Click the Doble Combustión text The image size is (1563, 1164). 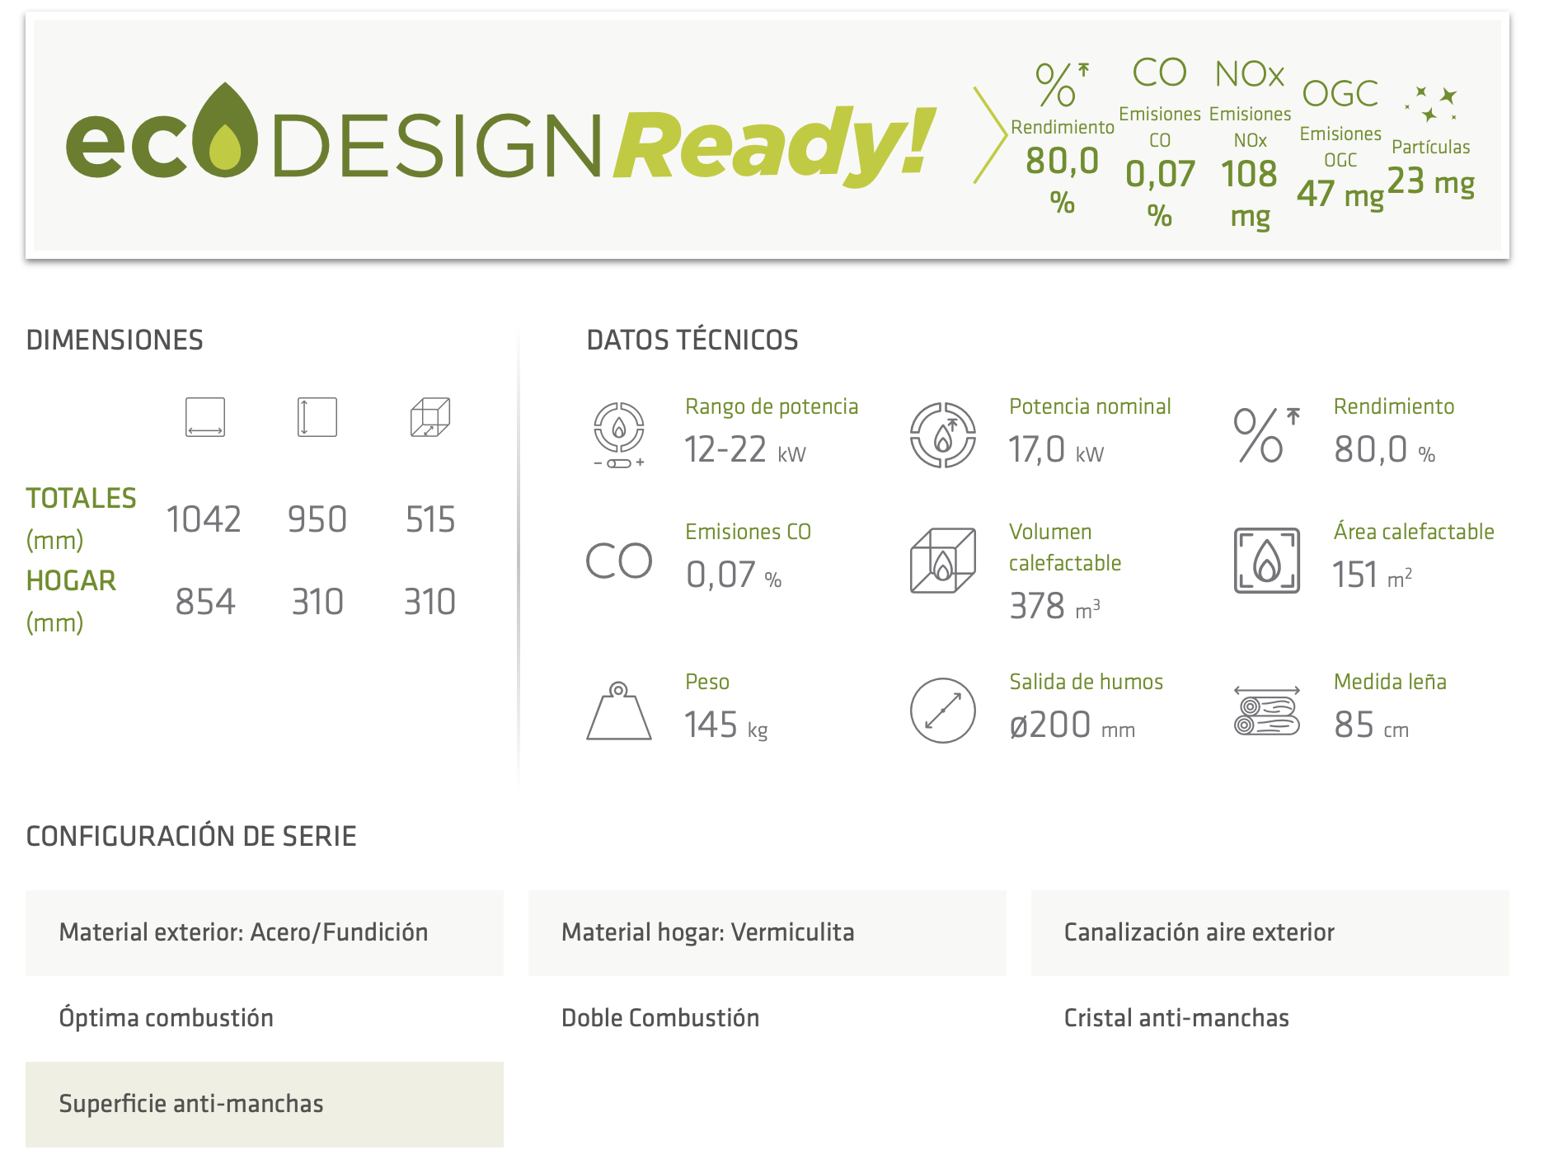click(659, 1018)
